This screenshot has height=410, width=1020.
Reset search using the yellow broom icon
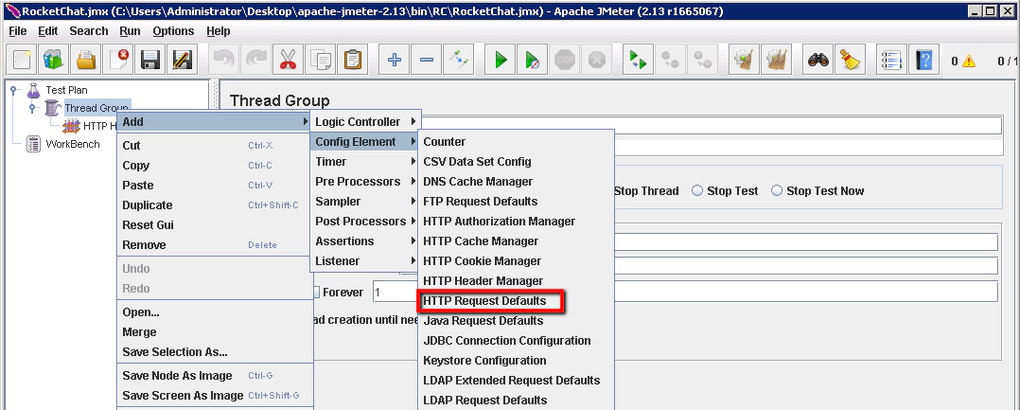click(x=850, y=60)
